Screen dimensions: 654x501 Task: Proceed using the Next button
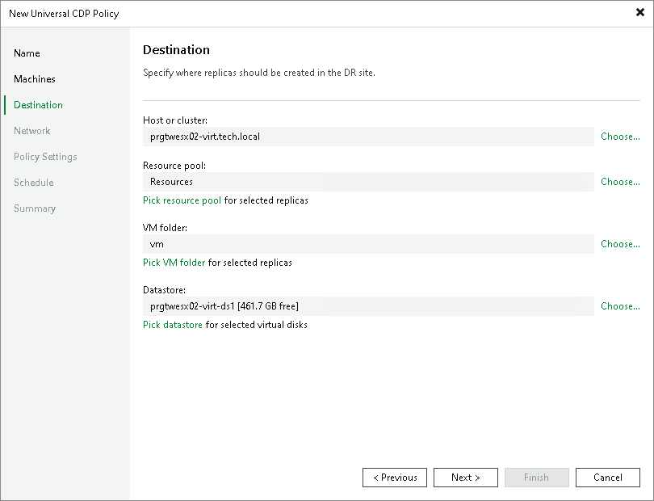tap(466, 477)
